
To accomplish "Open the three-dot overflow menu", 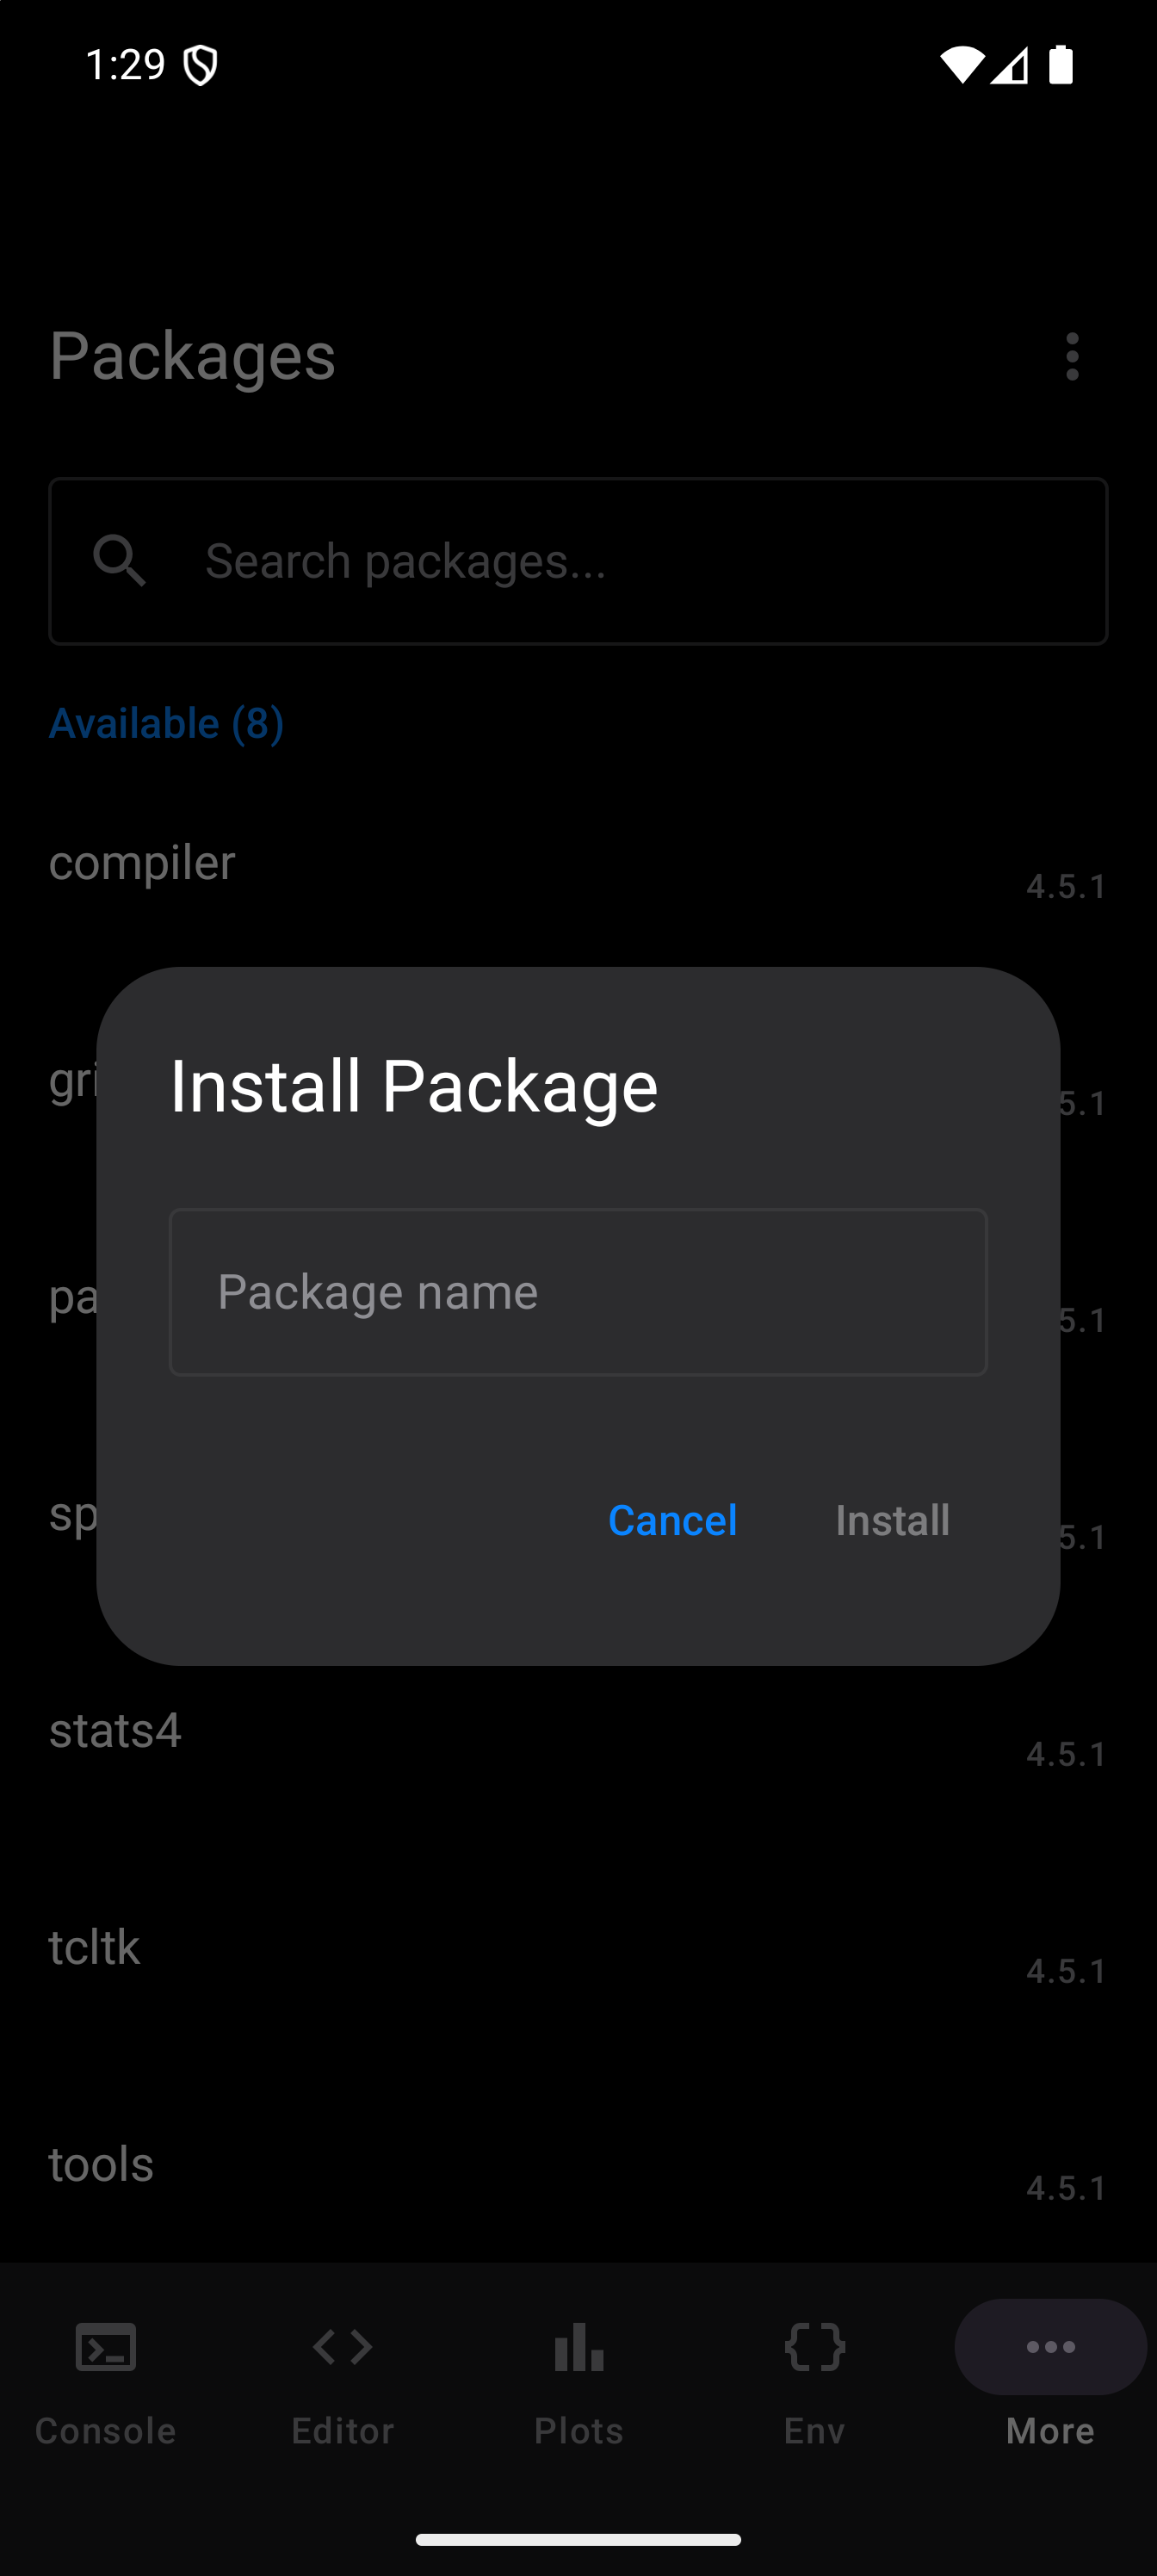I will pyautogui.click(x=1072, y=357).
